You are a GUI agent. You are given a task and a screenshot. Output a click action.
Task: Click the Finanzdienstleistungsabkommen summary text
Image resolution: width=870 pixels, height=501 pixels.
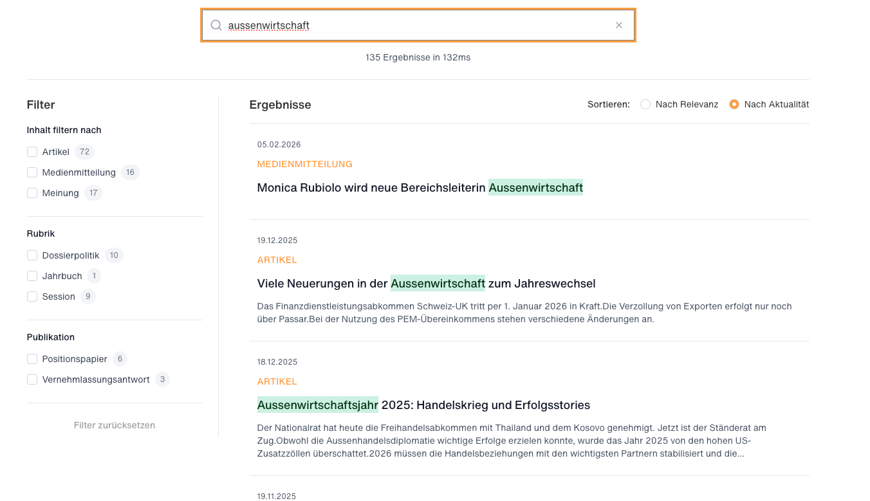coord(524,313)
